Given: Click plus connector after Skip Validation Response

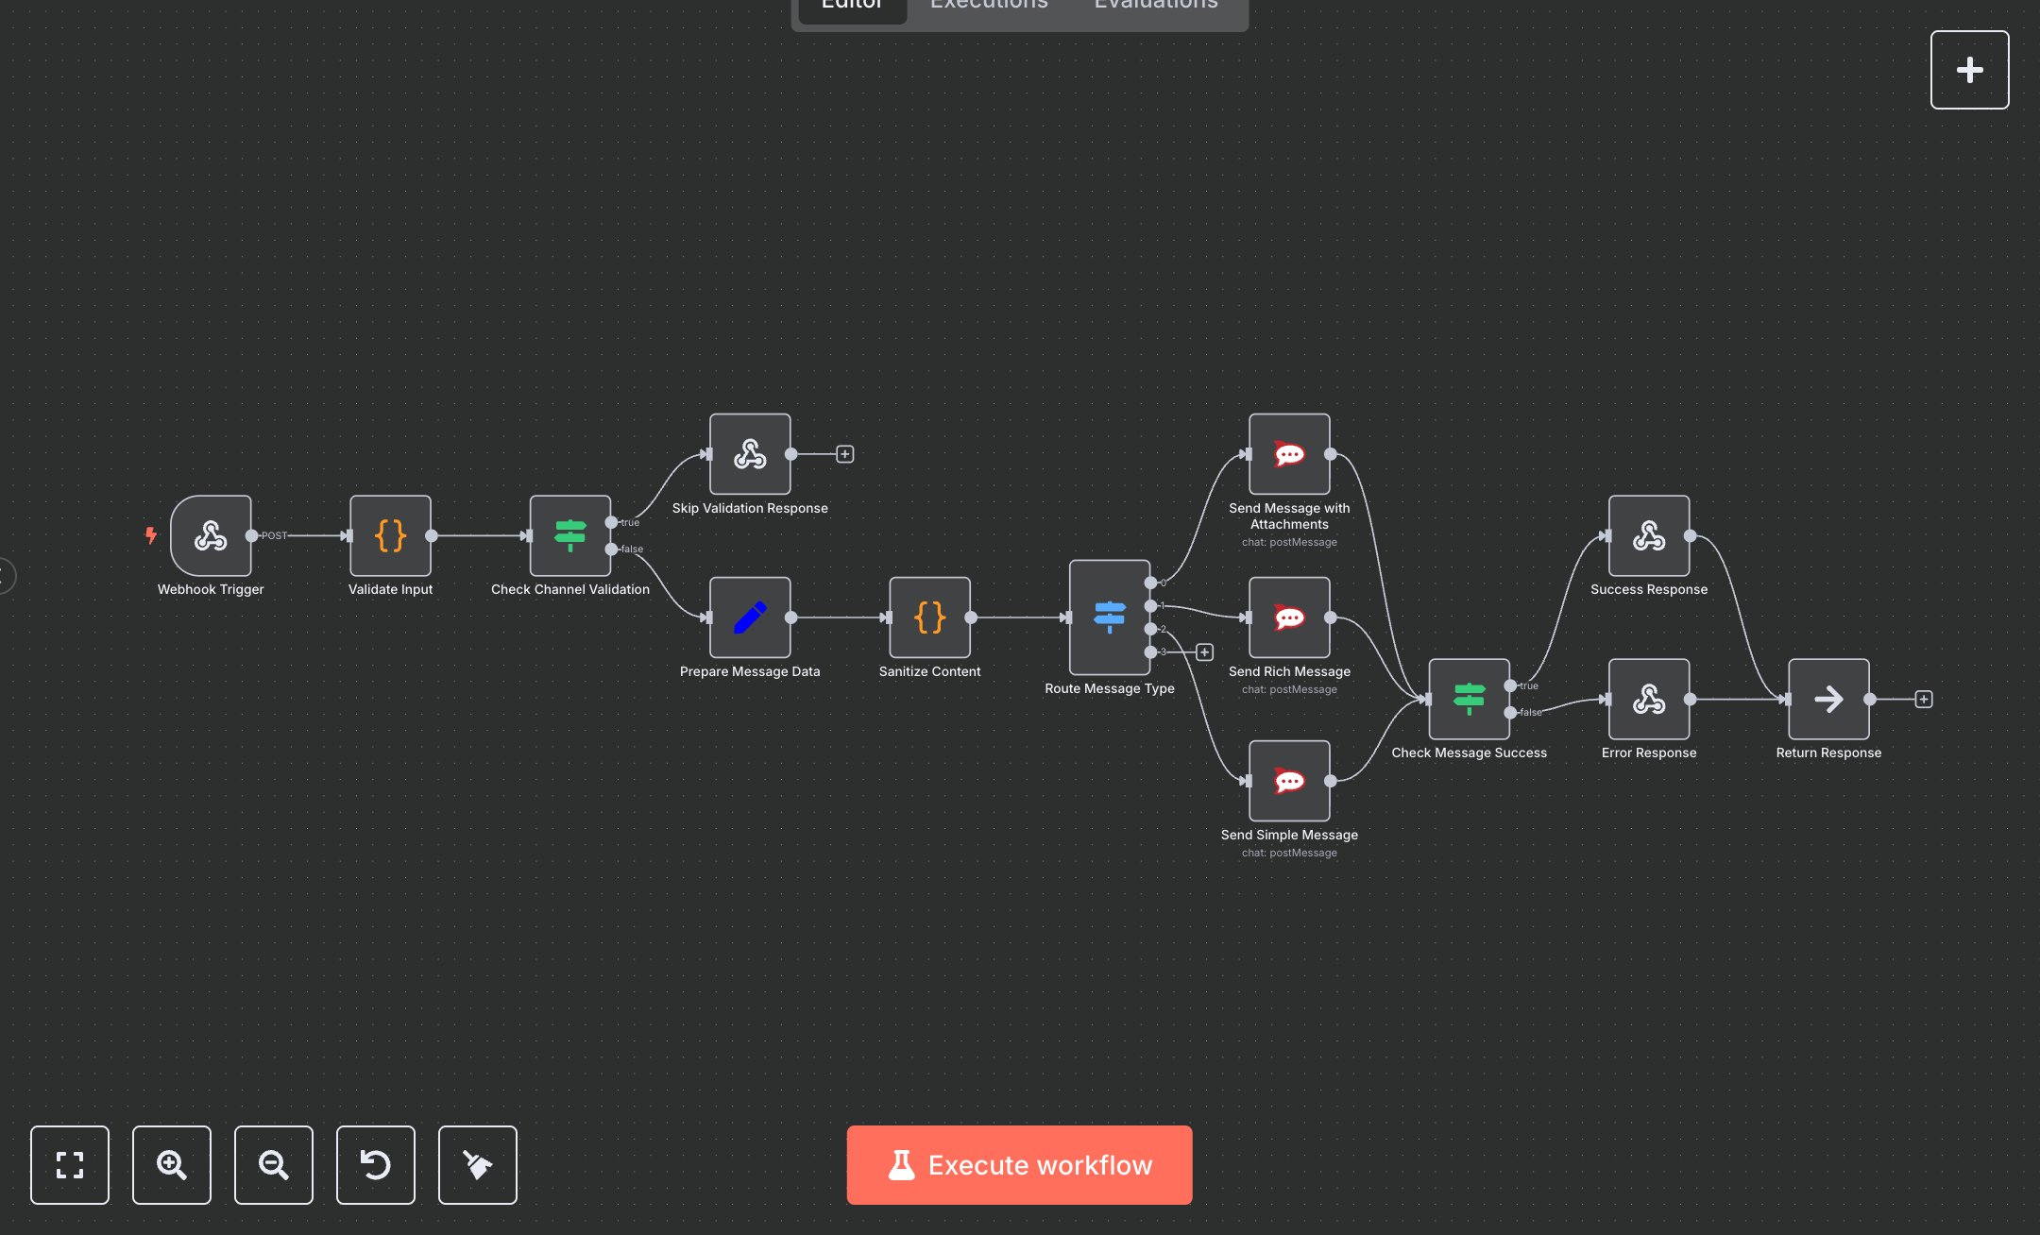Looking at the screenshot, I should pyautogui.click(x=845, y=454).
